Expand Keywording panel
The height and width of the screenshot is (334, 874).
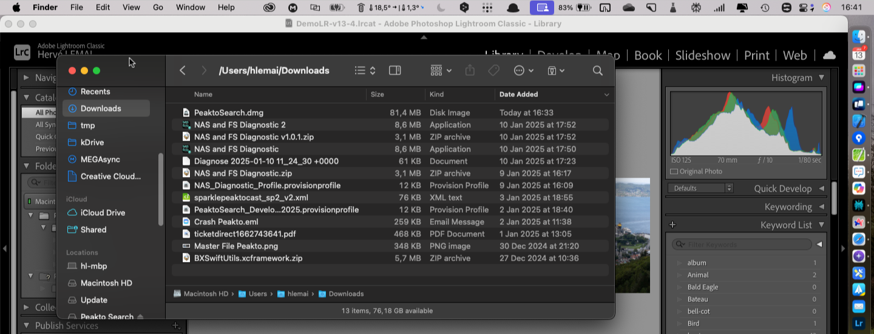tap(821, 207)
